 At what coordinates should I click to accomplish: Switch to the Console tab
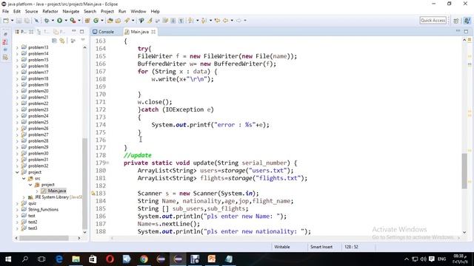tap(103, 32)
